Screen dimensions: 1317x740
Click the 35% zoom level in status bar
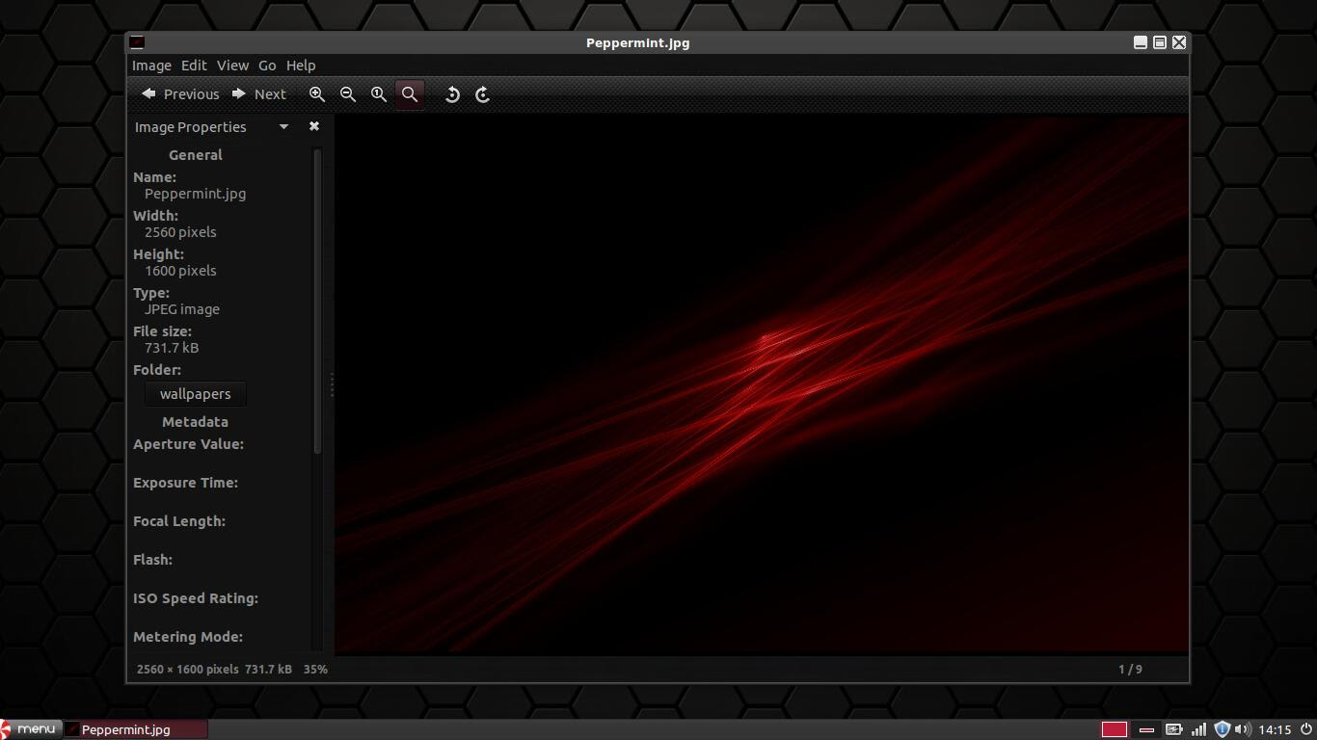[x=315, y=669]
